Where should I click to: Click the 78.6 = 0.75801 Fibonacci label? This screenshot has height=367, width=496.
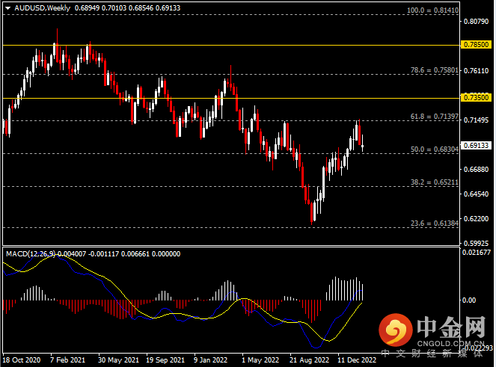pos(433,70)
